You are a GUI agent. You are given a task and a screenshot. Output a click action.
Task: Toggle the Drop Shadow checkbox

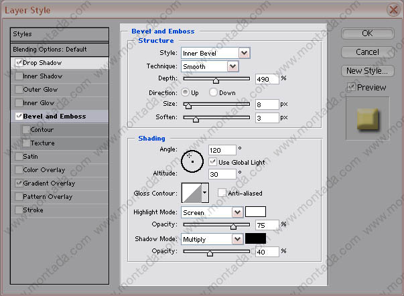tap(19, 63)
